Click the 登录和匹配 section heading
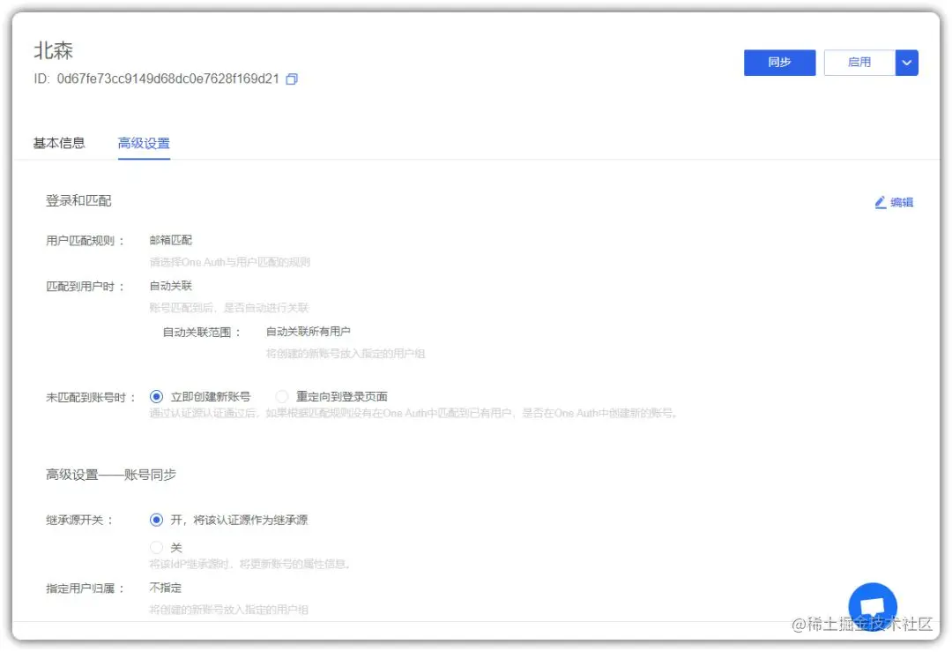 (x=78, y=201)
